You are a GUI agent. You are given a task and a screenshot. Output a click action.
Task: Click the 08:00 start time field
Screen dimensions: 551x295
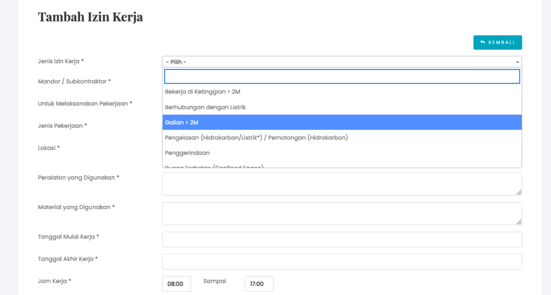[176, 284]
